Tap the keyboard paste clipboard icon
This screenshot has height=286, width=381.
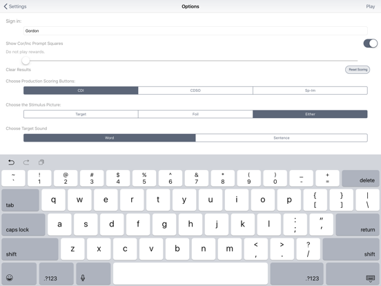(x=41, y=162)
